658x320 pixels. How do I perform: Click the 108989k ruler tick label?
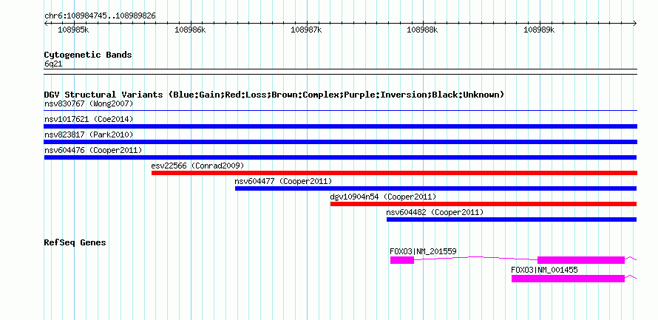coord(539,30)
